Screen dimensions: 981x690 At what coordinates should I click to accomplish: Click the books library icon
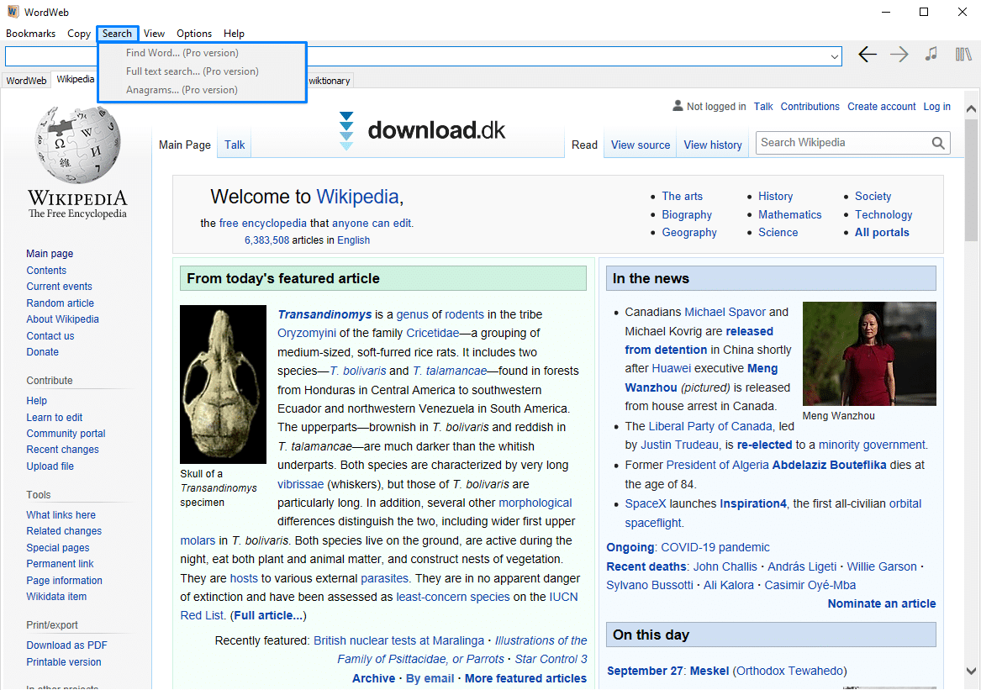pyautogui.click(x=963, y=55)
